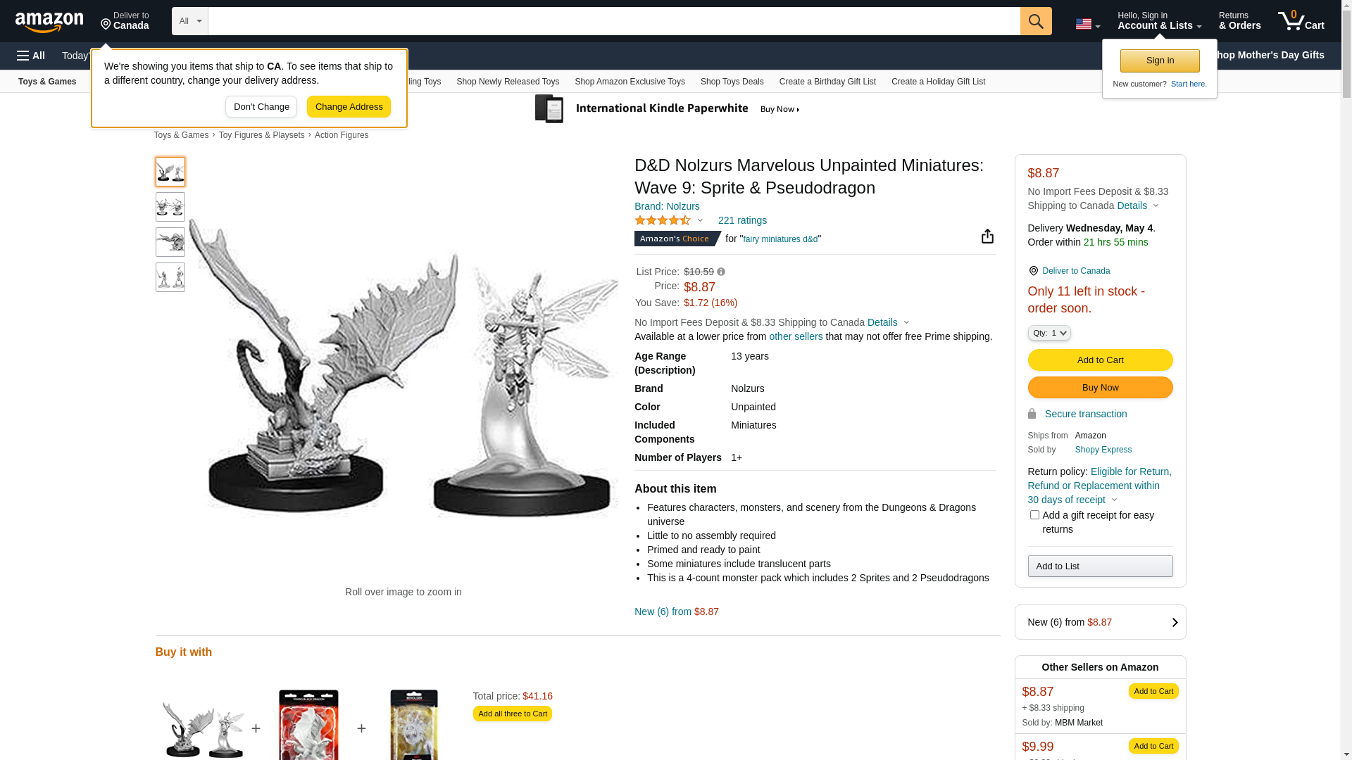The image size is (1352, 760).
Task: Expand the Add to List dropdown
Action: 1100,566
